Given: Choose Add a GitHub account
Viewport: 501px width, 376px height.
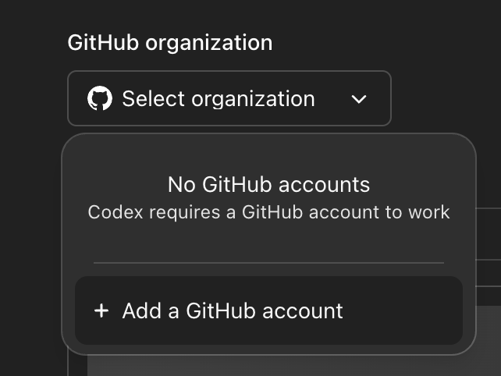Looking at the screenshot, I should (268, 310).
